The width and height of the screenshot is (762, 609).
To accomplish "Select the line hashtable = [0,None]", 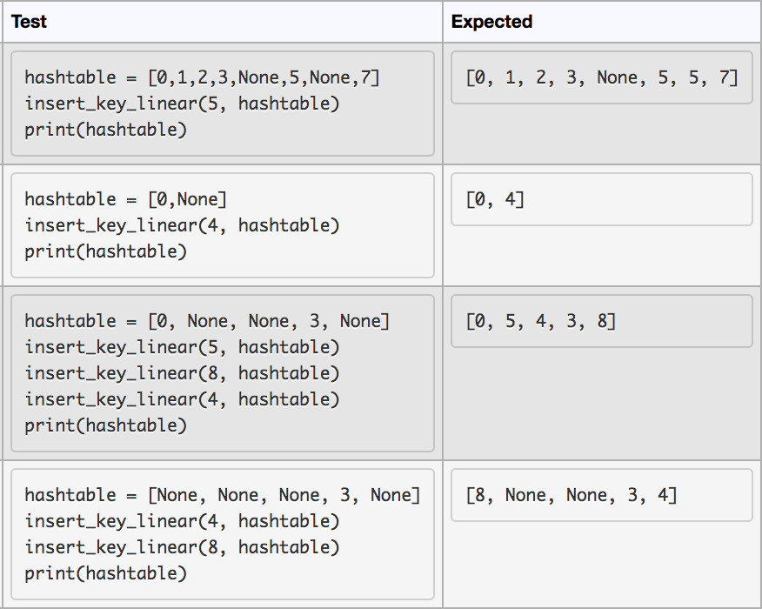I will [x=125, y=199].
